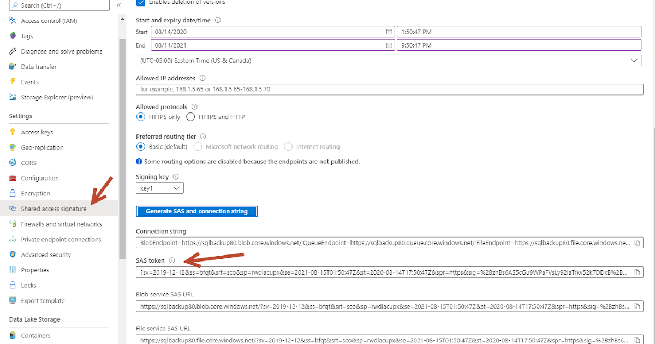Click the info icon beside SAS token
Image resolution: width=655 pixels, height=344 pixels.
(172, 260)
